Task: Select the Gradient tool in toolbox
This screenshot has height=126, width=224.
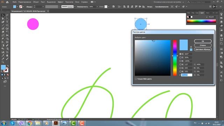Action: click(3, 45)
